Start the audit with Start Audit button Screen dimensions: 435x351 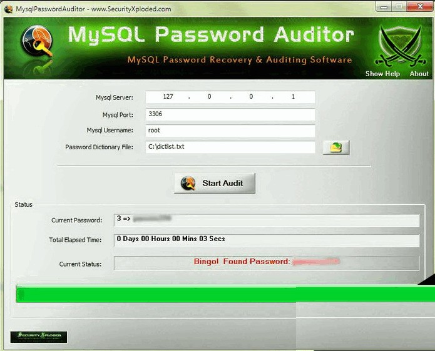tap(215, 183)
